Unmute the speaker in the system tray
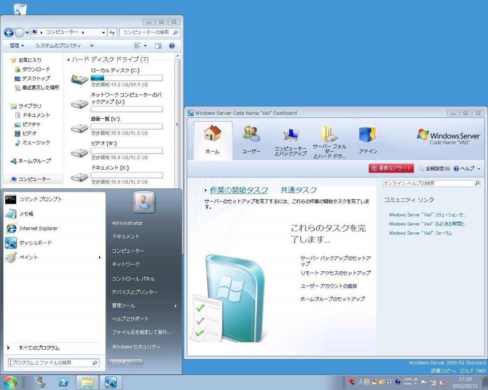488x390 pixels. coord(442,383)
